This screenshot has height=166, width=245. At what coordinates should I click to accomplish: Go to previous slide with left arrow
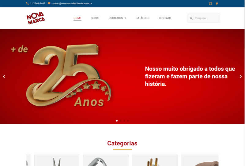pyautogui.click(x=4, y=77)
